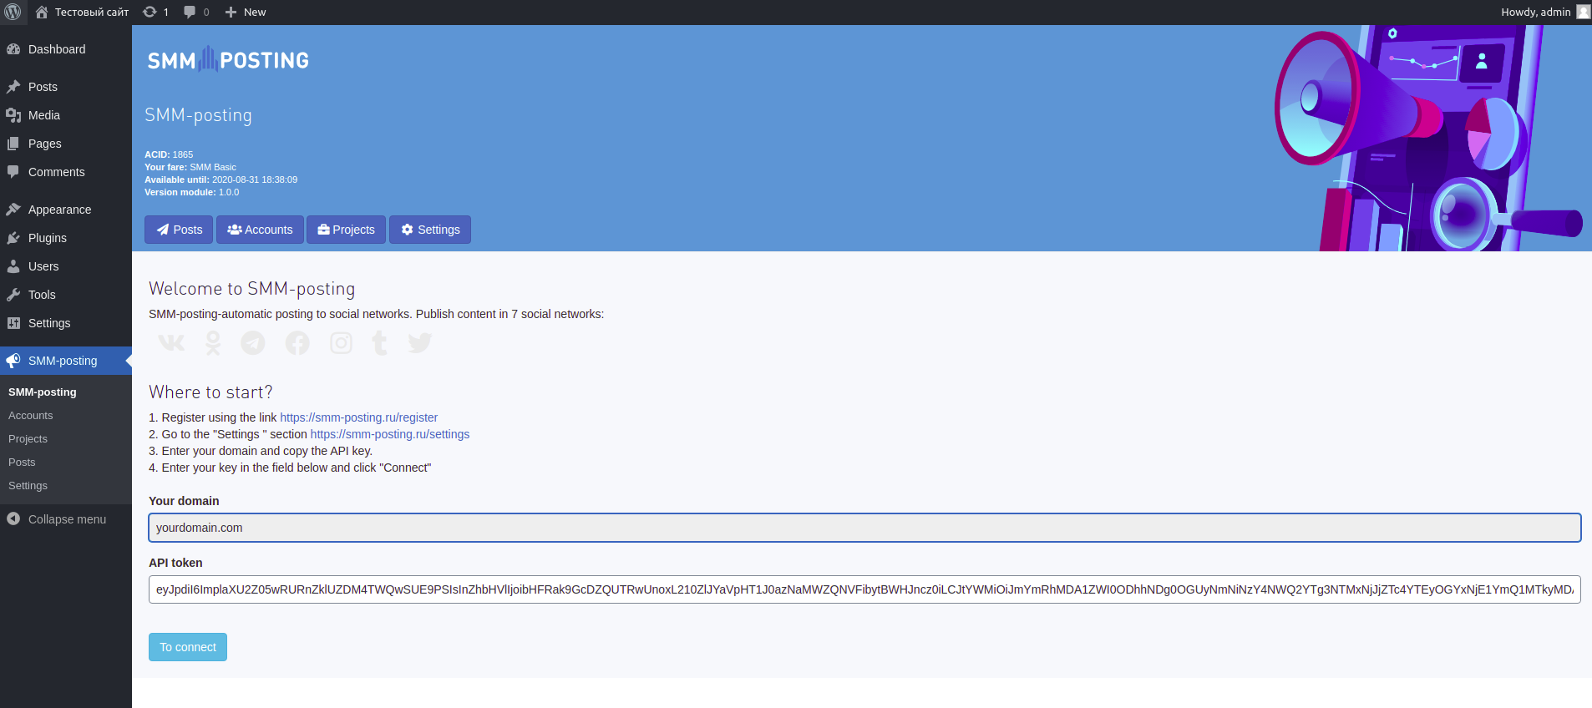Open the smm-posting.ru/register link
1592x708 pixels.
coord(358,417)
